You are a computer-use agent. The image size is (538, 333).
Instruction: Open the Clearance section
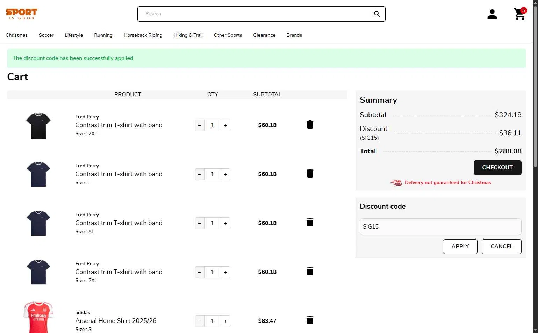(264, 35)
